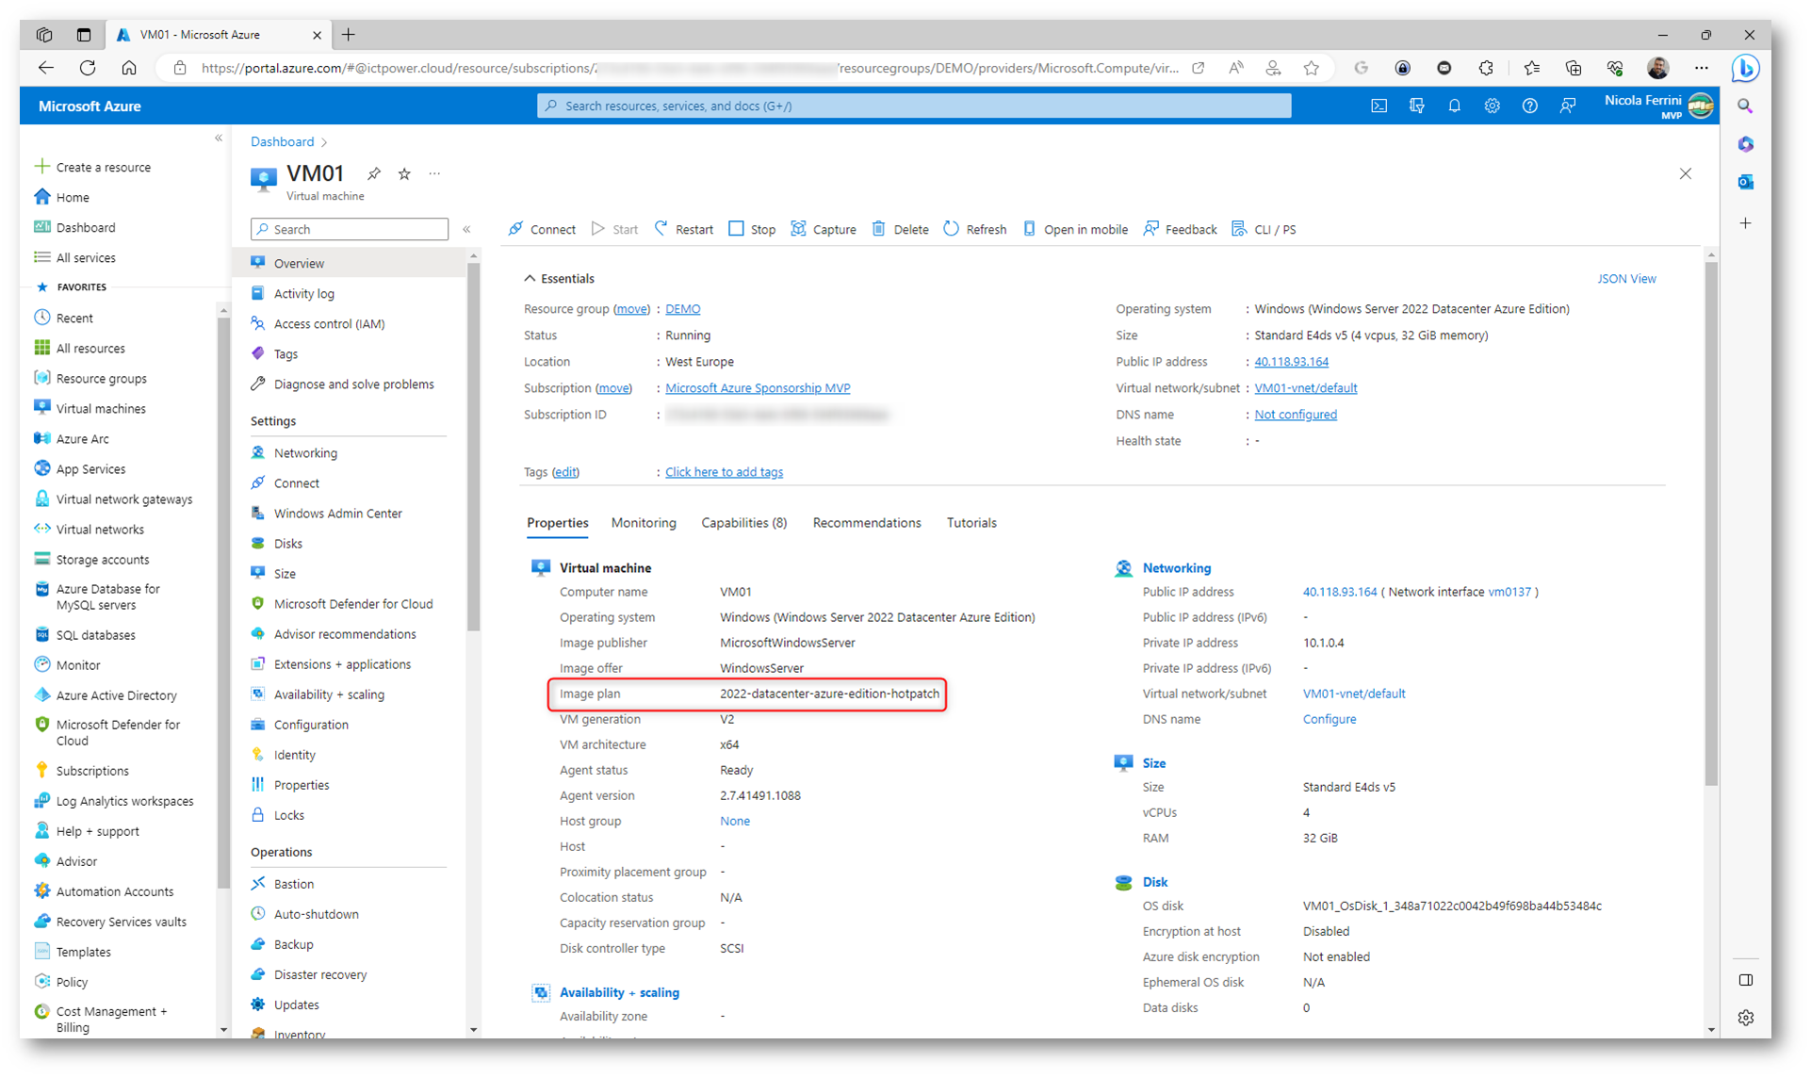
Task: Open Azure Cloud Shell icon
Action: pos(1379,106)
